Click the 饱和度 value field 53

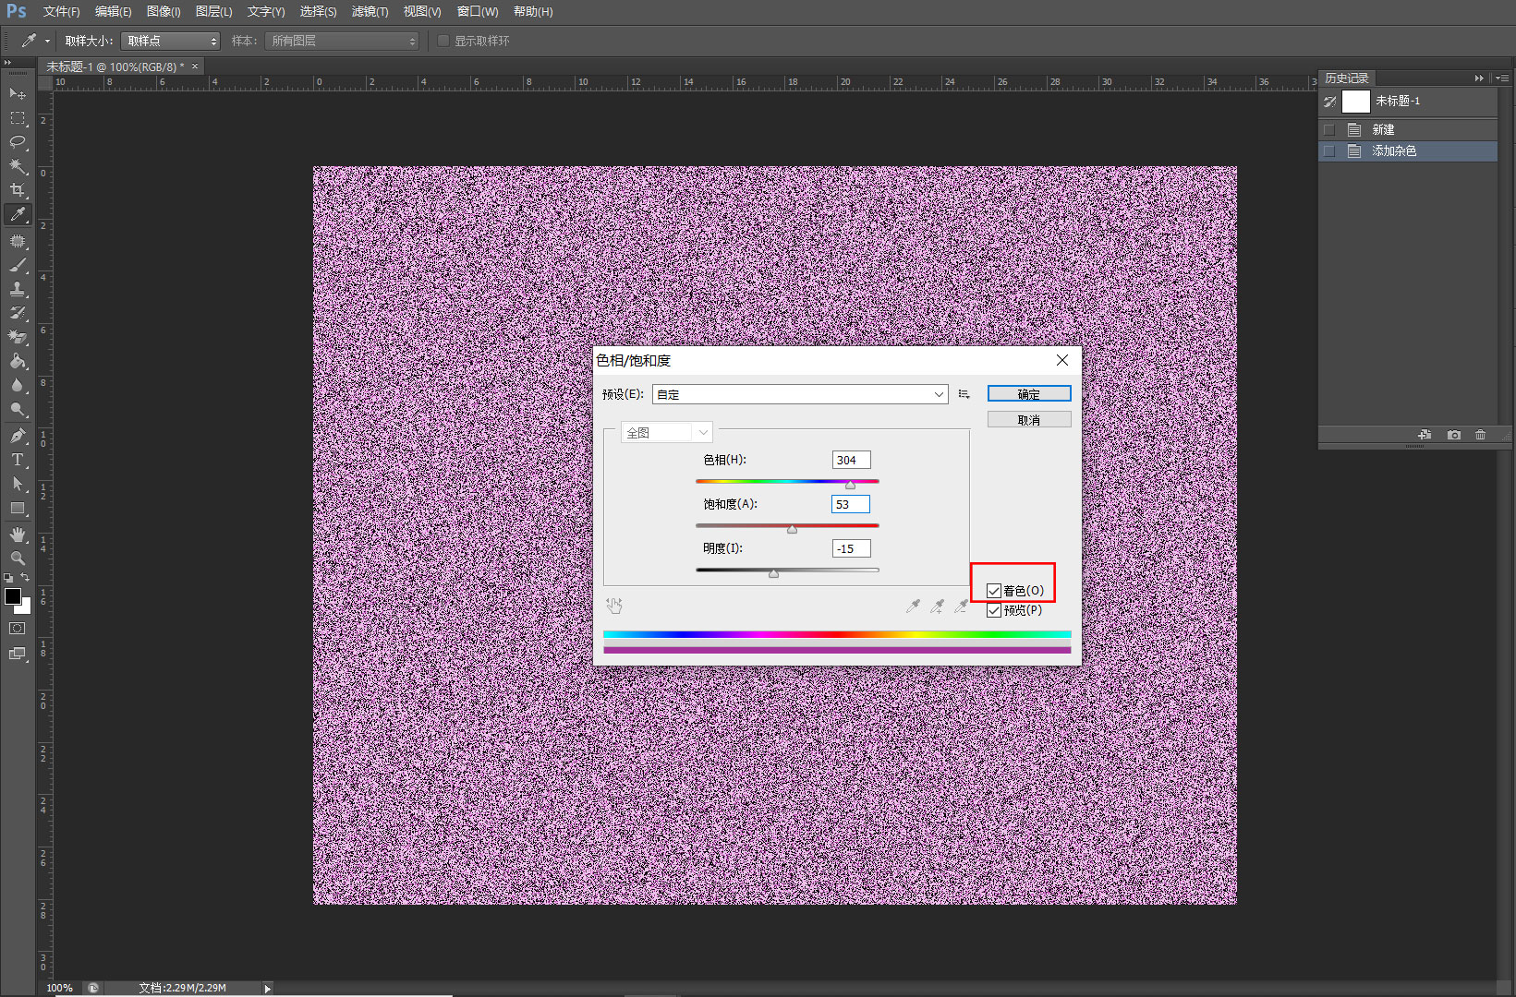point(851,504)
